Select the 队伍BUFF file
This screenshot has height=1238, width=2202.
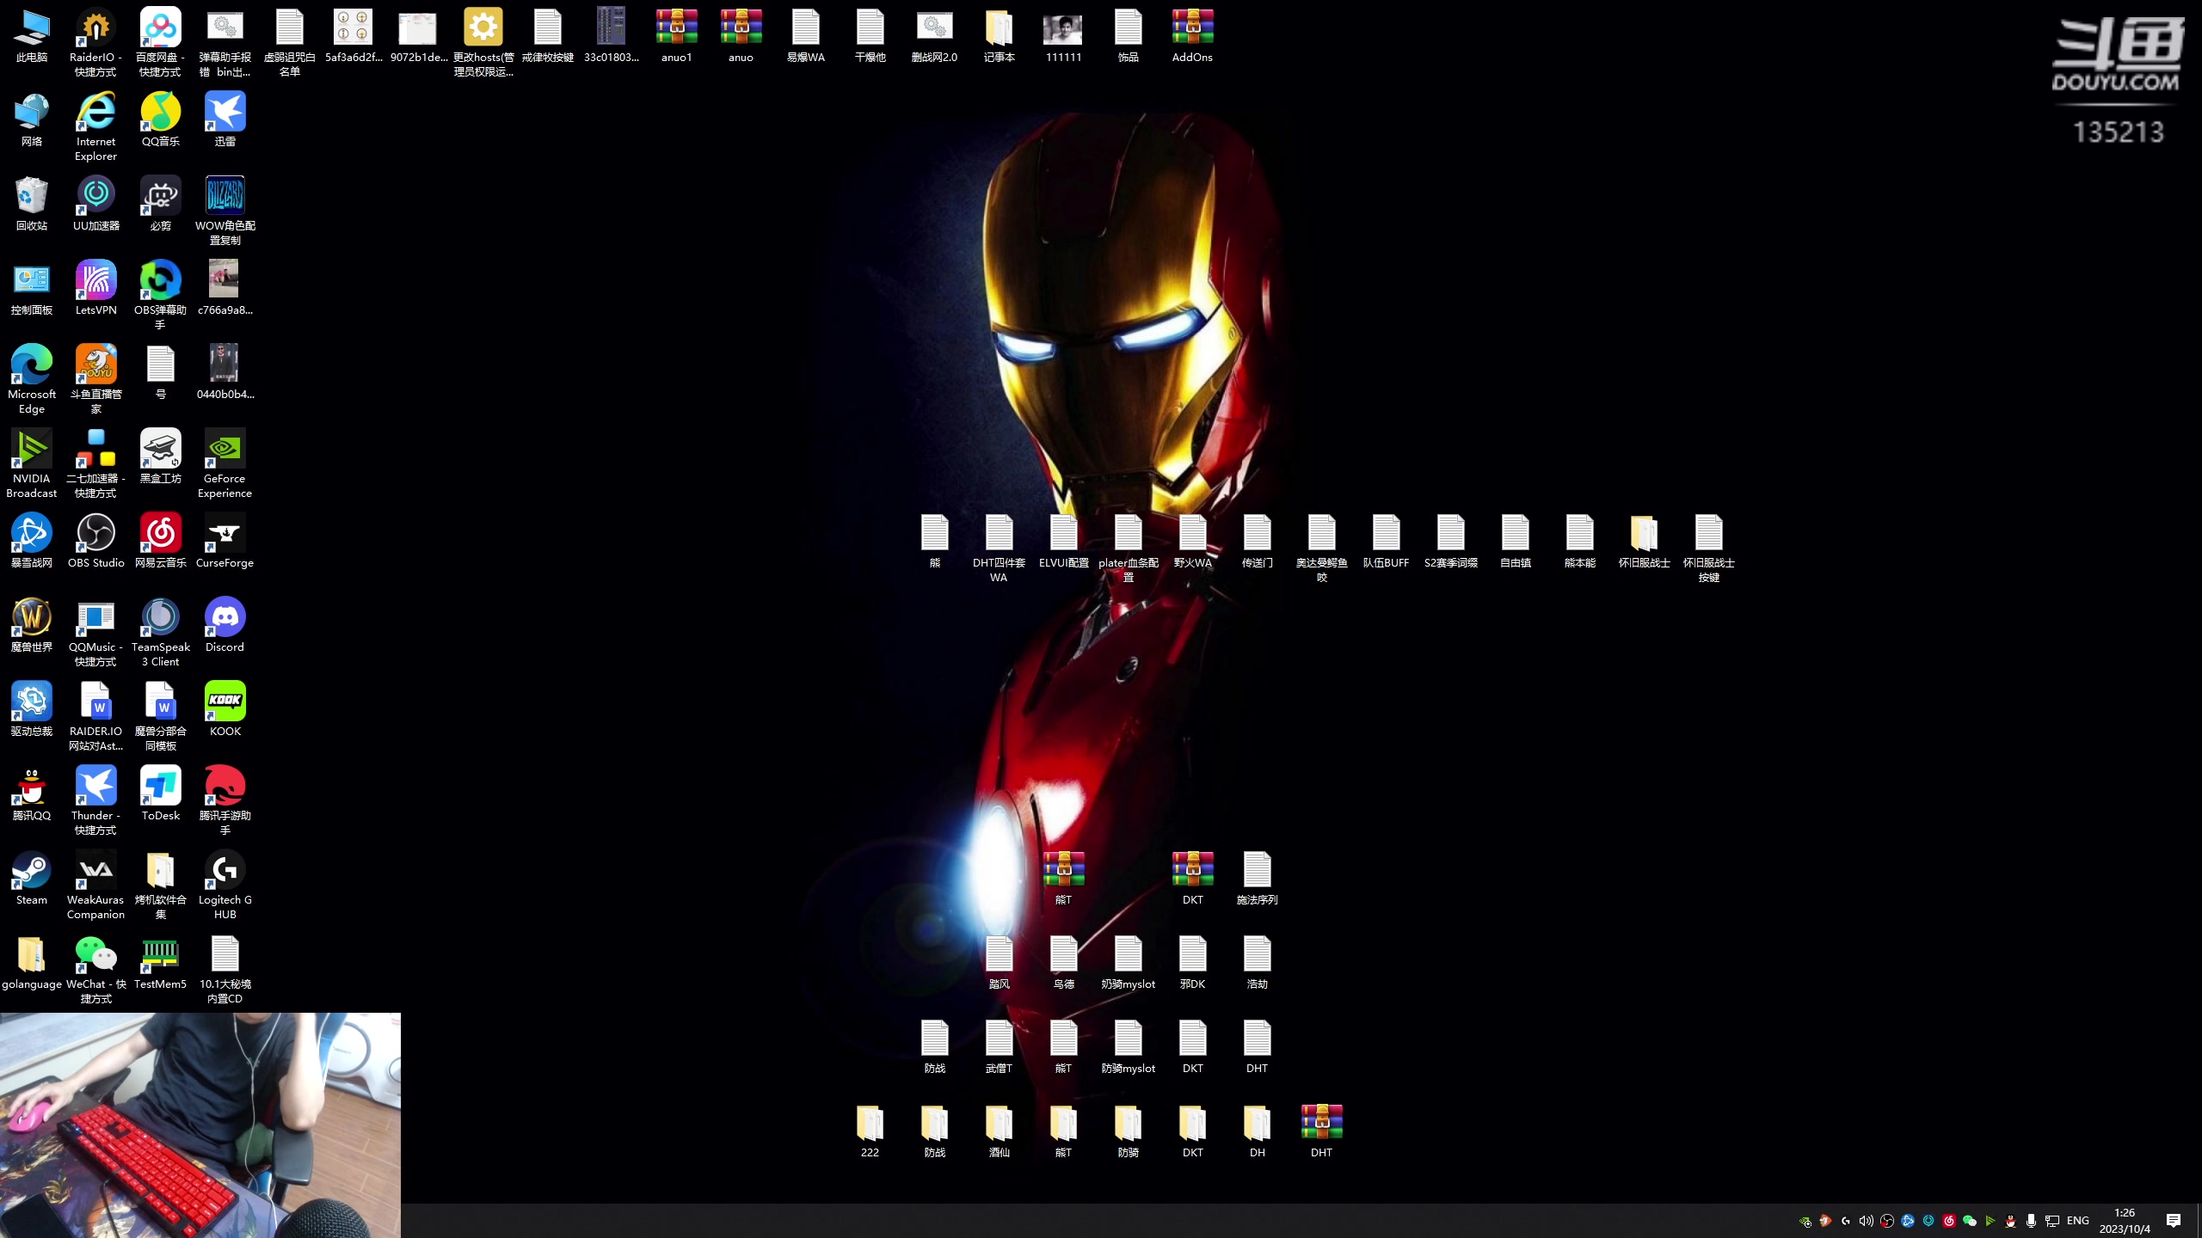(1386, 542)
